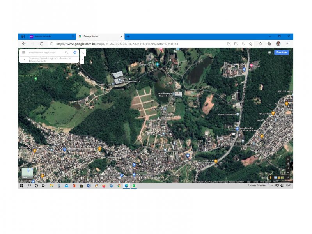Click the Edge profile avatar
Image resolution: width=312 pixels, height=234 pixels.
pos(278,44)
